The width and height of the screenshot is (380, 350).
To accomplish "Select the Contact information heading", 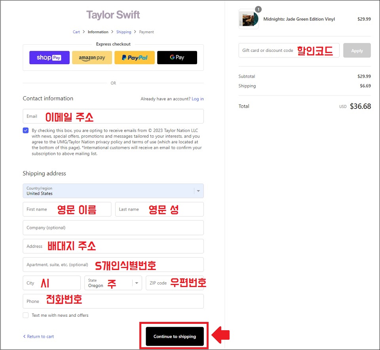I will (48, 99).
